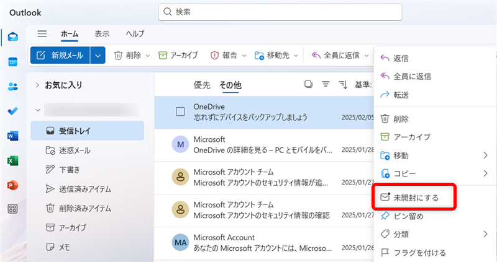Viewport: 497px width, 262px height.
Task: Click into the 検索 search box
Action: click(x=280, y=12)
